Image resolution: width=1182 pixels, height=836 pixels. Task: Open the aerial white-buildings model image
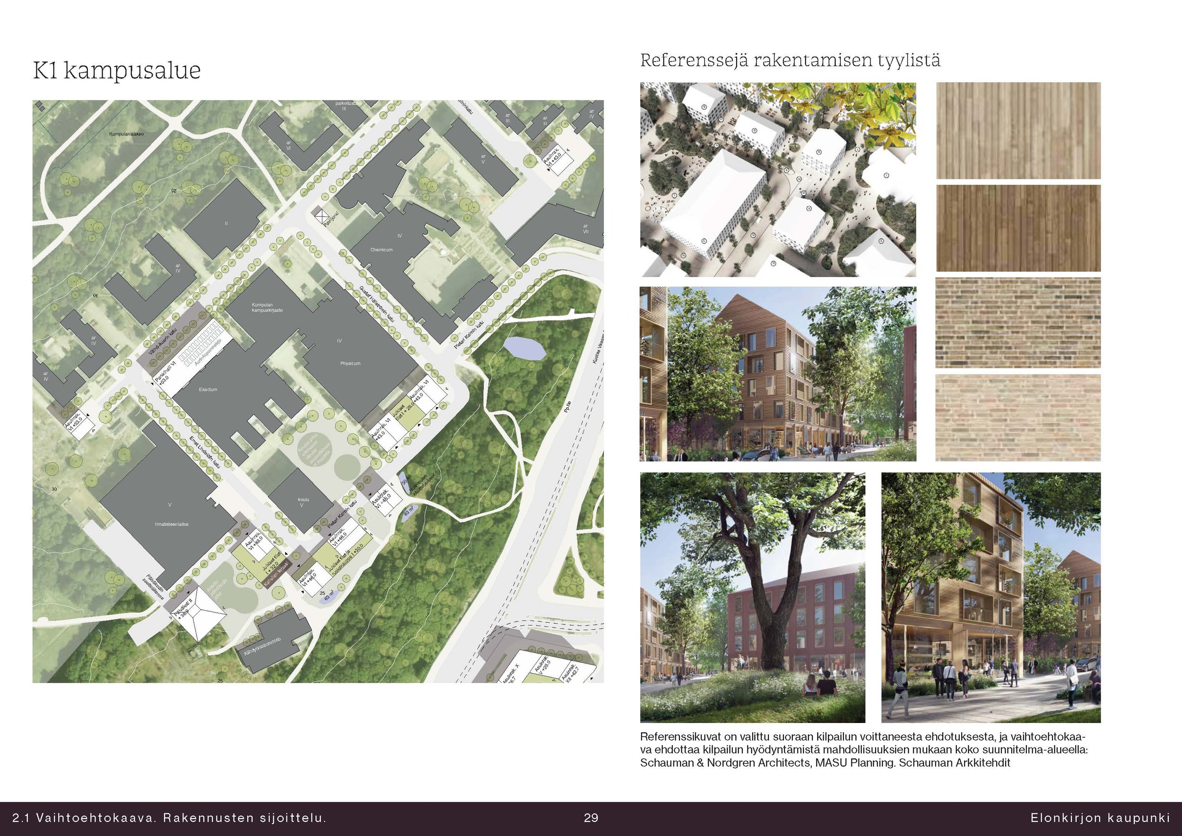pos(778,180)
